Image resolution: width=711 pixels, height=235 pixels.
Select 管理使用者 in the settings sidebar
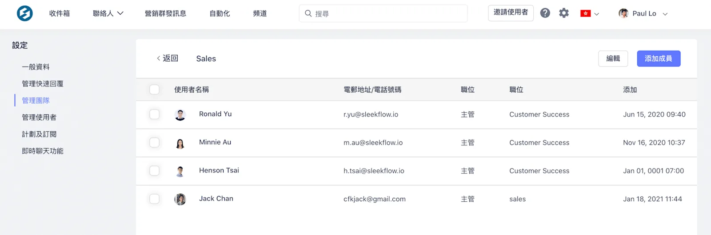pyautogui.click(x=39, y=117)
